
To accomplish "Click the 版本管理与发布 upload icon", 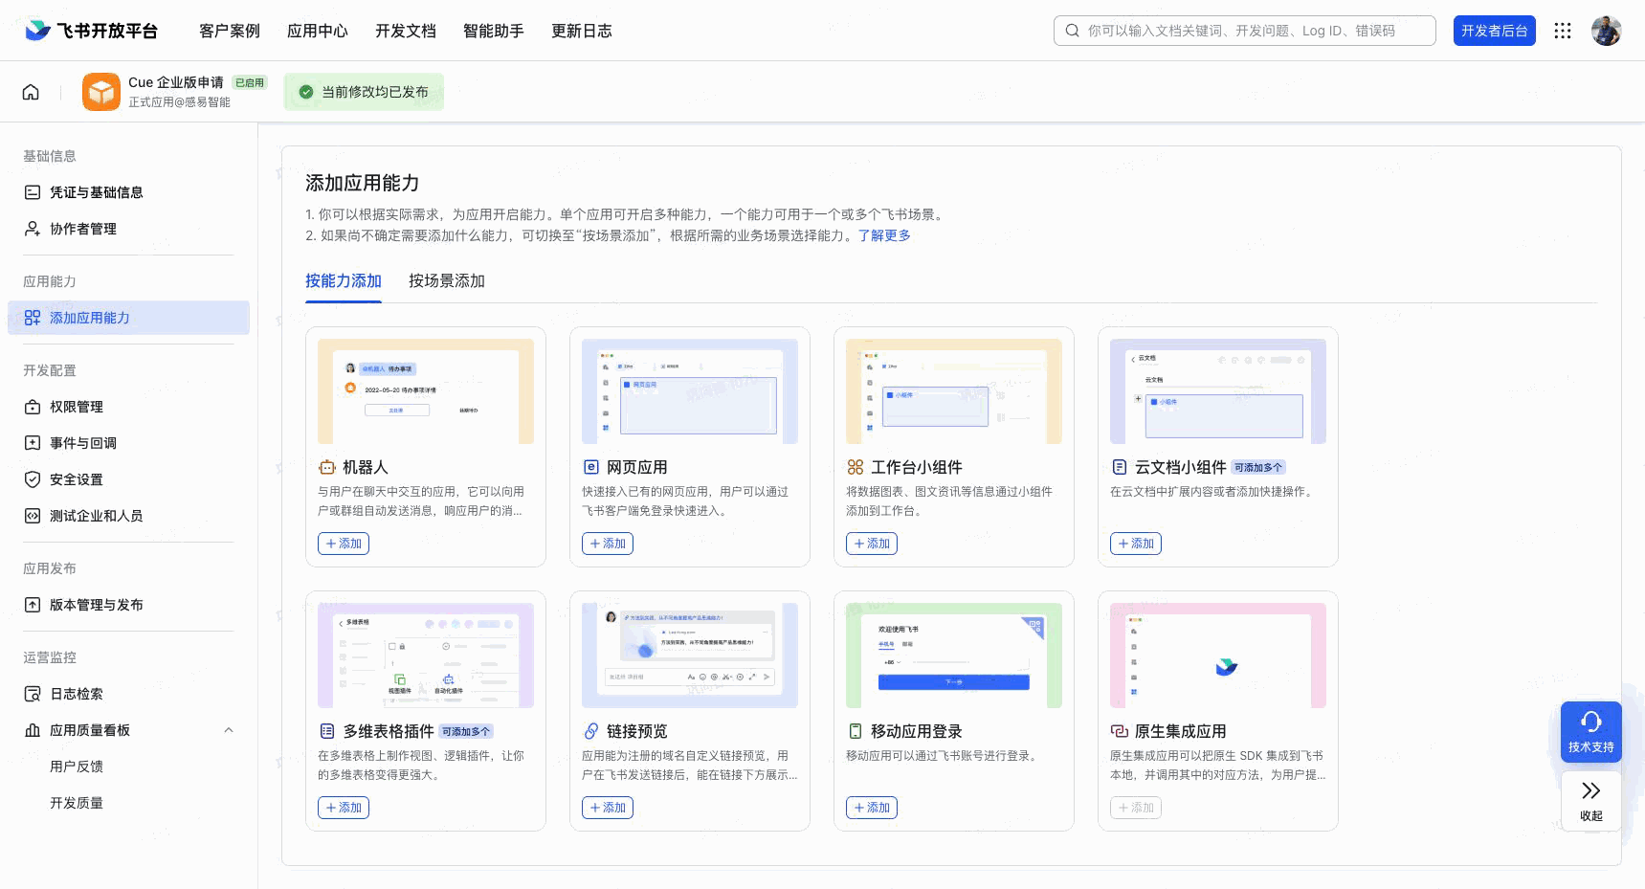I will [33, 605].
